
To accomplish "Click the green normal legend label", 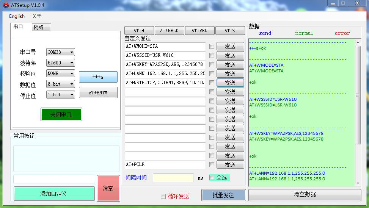I will (304, 33).
